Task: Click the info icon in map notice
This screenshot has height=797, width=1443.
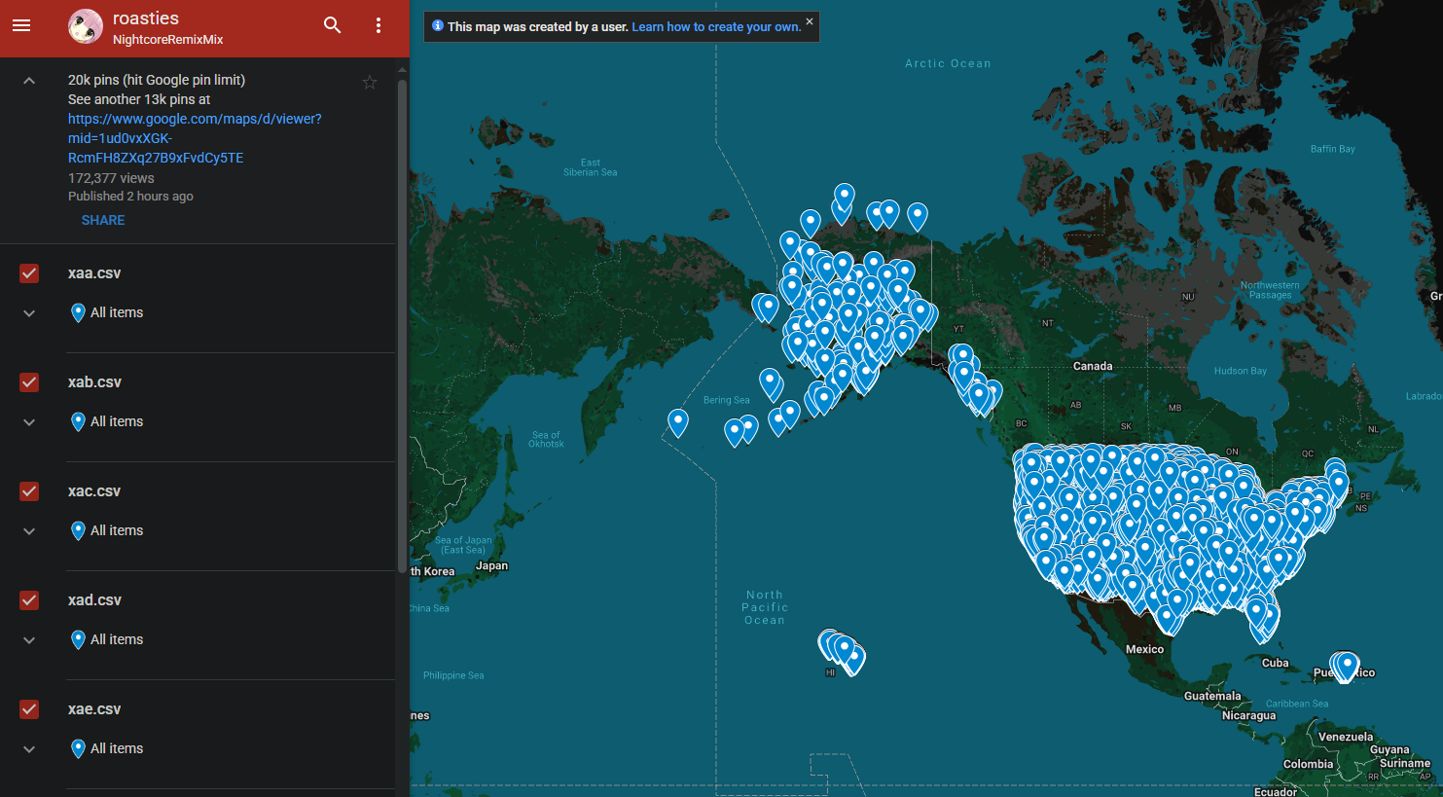Action: coord(438,26)
